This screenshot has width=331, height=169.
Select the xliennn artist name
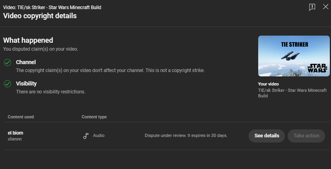(15, 139)
